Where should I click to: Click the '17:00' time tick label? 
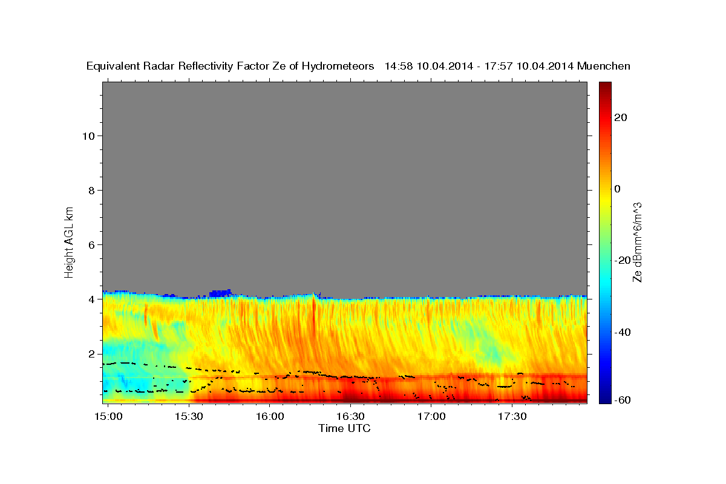click(x=431, y=416)
